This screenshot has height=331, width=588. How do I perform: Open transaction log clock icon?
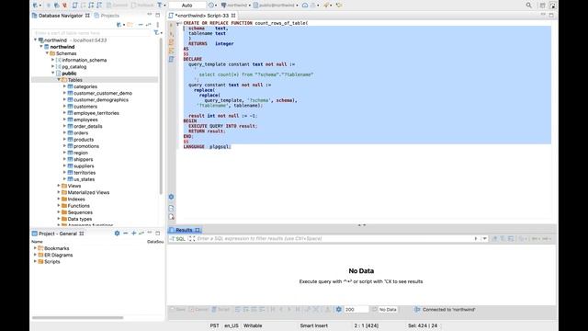point(211,6)
